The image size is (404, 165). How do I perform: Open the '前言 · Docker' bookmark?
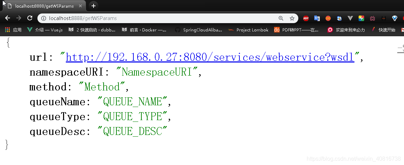(x=144, y=30)
